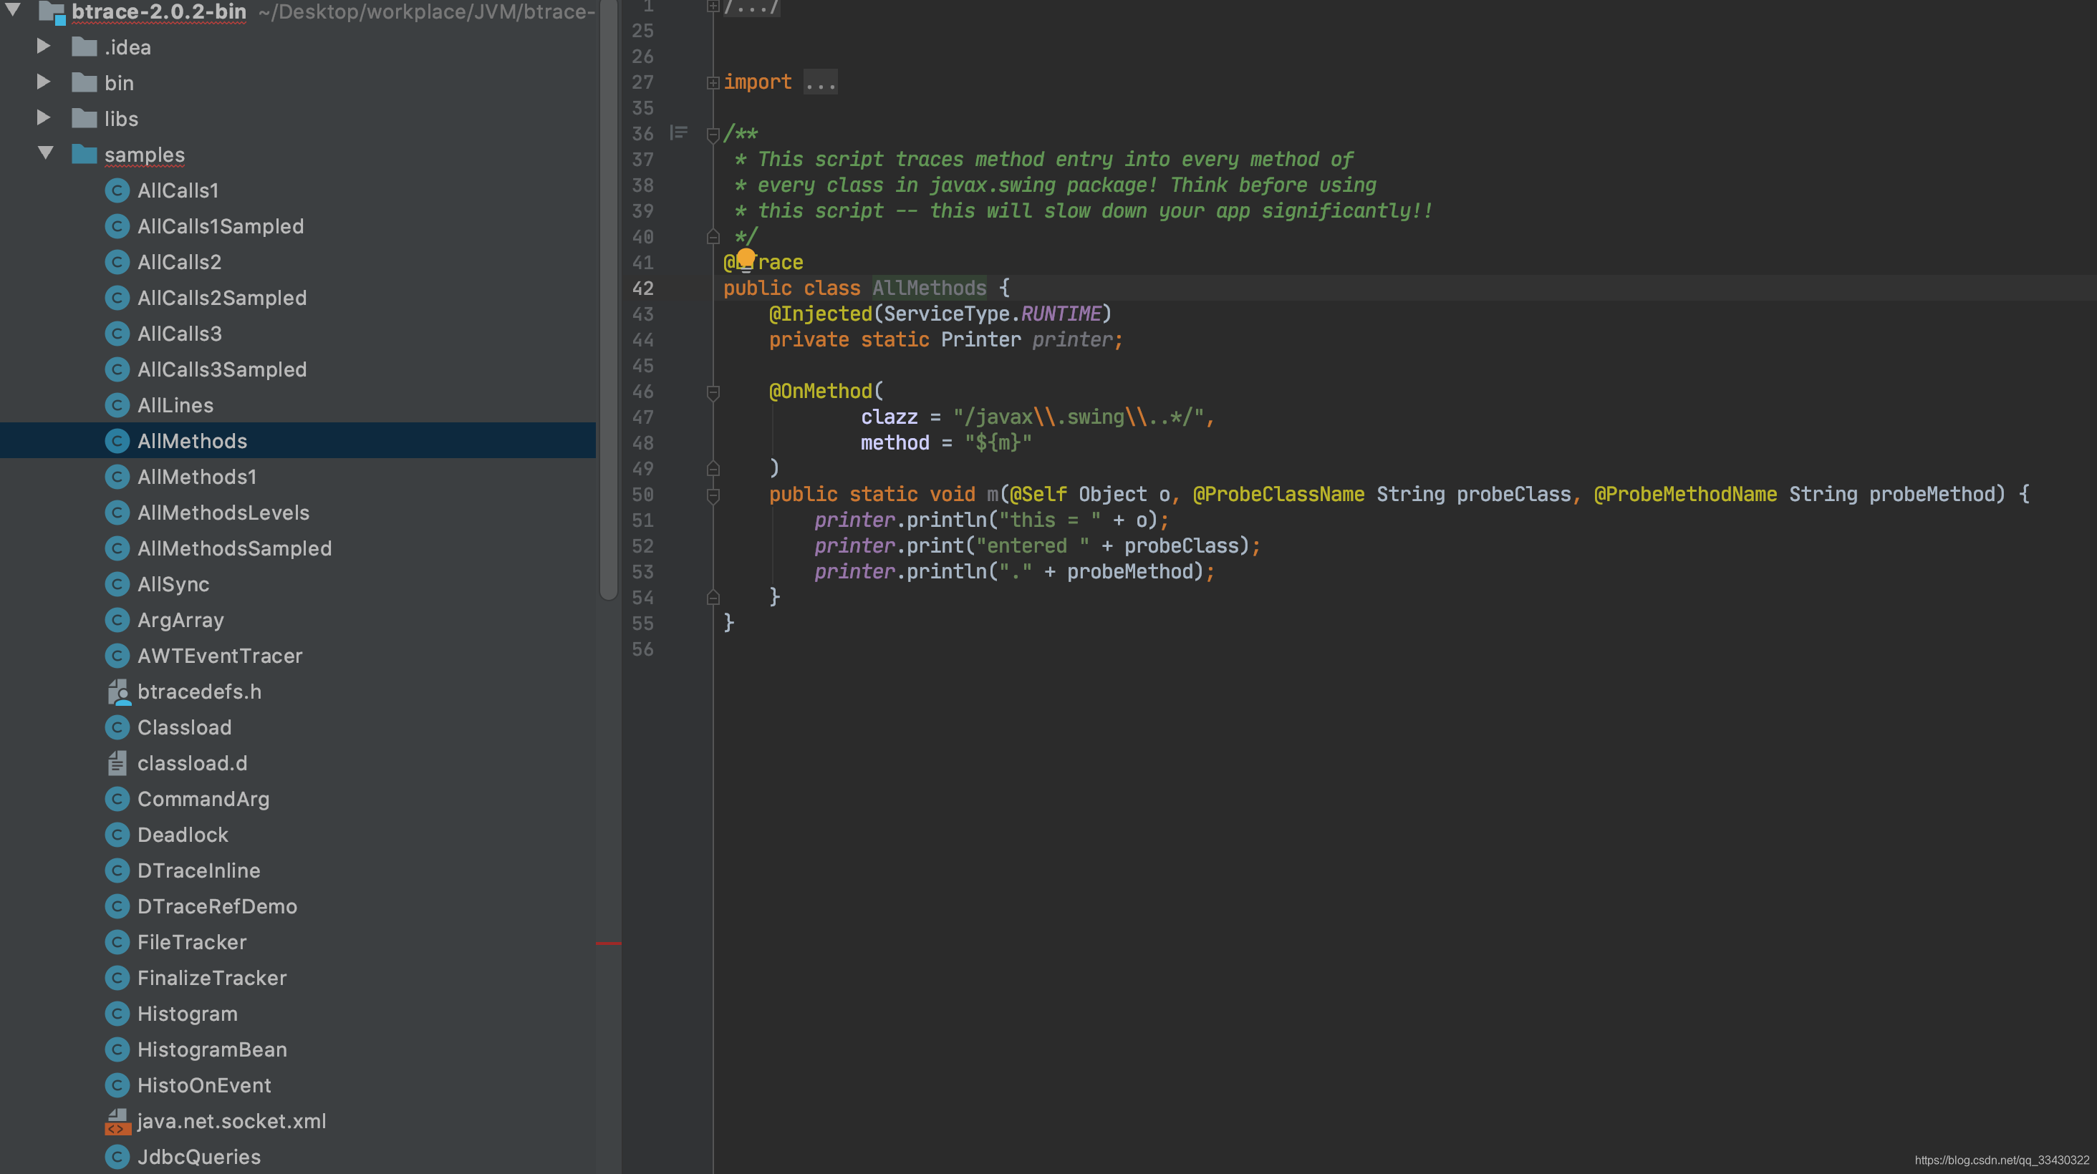Select HistogramBean file
This screenshot has height=1174, width=2097.
(212, 1049)
